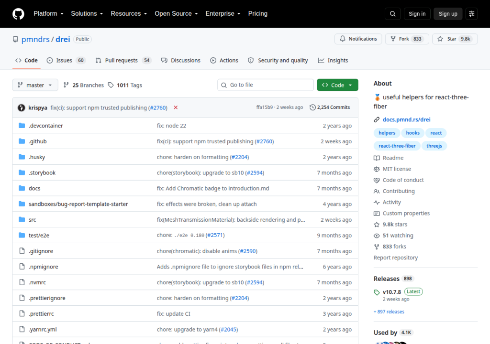Image resolution: width=490 pixels, height=344 pixels.
Task: Open the Pricing page
Action: [258, 14]
